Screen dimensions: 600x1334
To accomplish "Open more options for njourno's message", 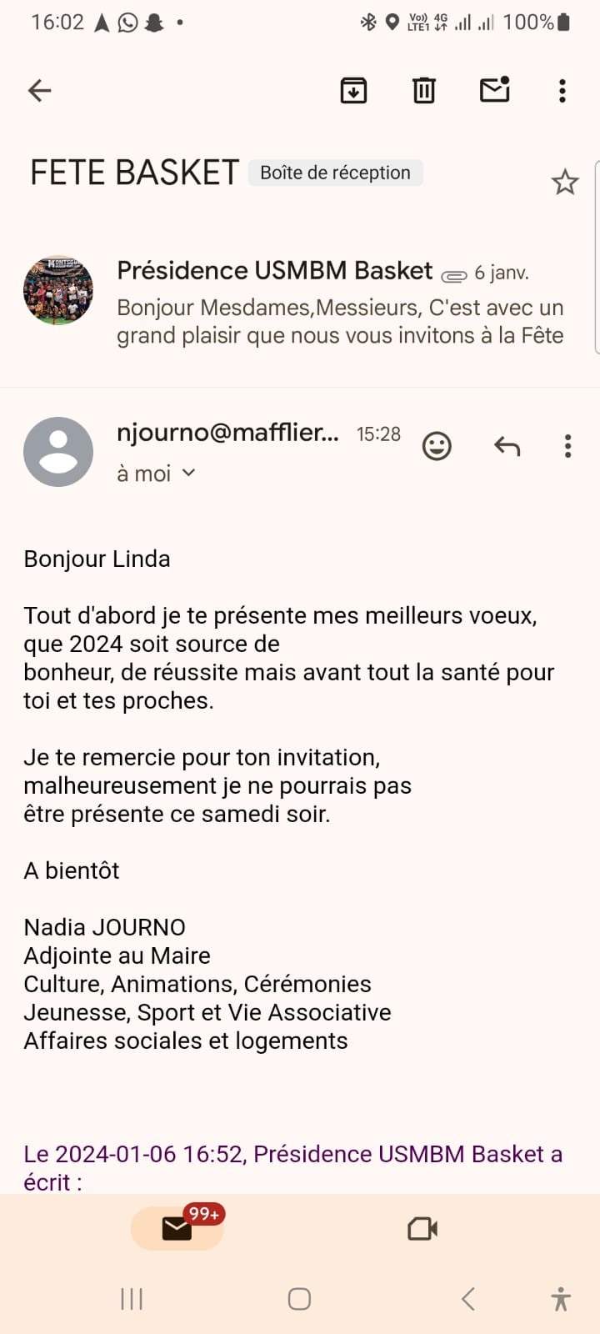I will 567,446.
